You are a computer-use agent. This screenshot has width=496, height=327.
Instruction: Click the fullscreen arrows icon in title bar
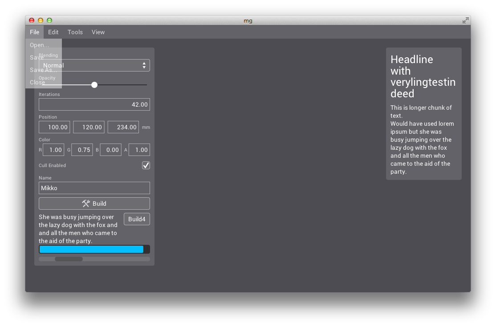click(465, 20)
